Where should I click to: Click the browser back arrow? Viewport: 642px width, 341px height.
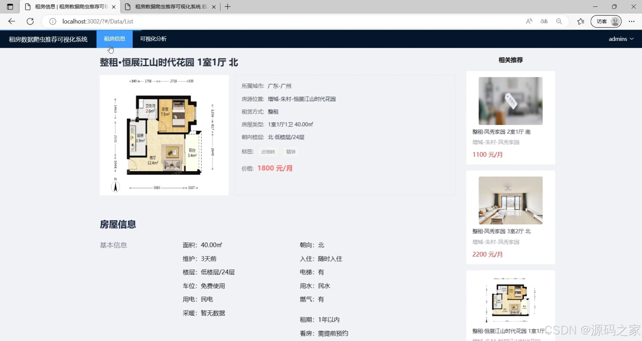[12, 21]
